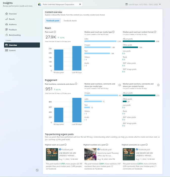
Task: Click the 2,073% more comments statistic
Action: pyautogui.click(x=140, y=164)
